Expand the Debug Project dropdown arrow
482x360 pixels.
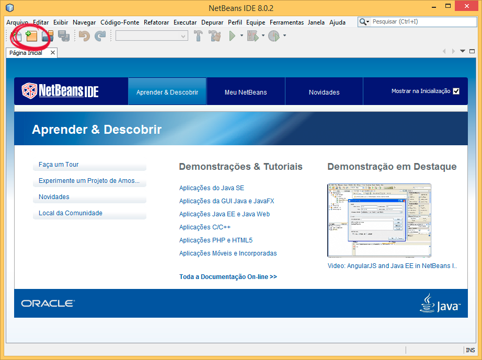[x=263, y=36]
